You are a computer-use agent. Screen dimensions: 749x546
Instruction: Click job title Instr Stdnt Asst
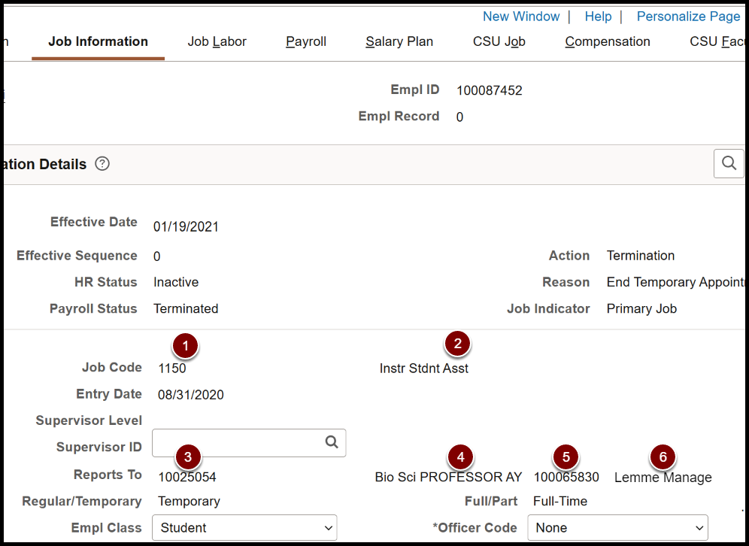tap(423, 369)
